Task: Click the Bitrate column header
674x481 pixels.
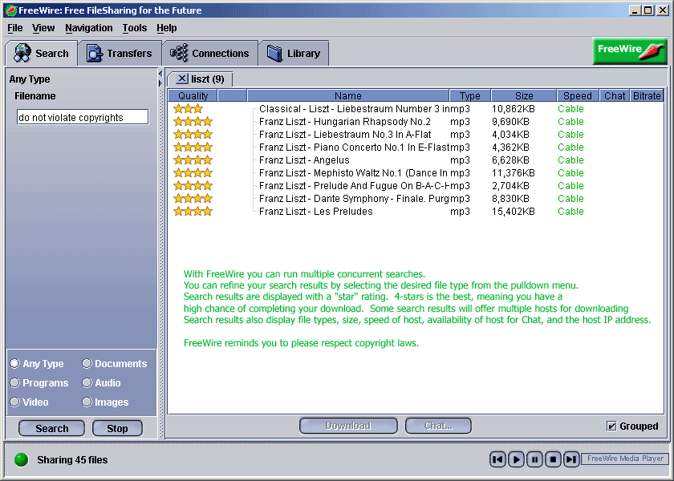Action: 647,95
